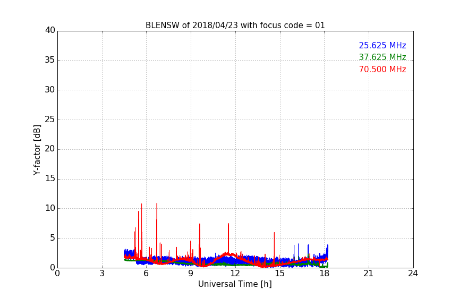Click y-axis tick label 10
This screenshot has height=306, width=459.
click(50, 208)
